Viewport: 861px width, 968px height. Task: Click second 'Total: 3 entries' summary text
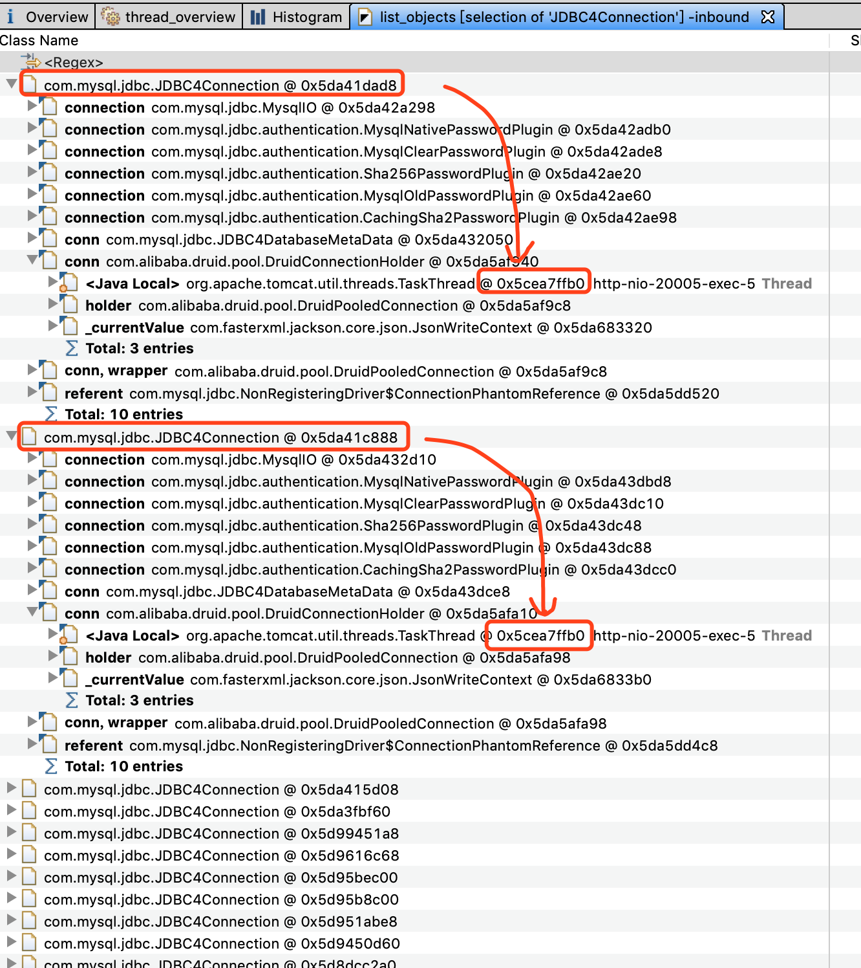click(x=140, y=700)
